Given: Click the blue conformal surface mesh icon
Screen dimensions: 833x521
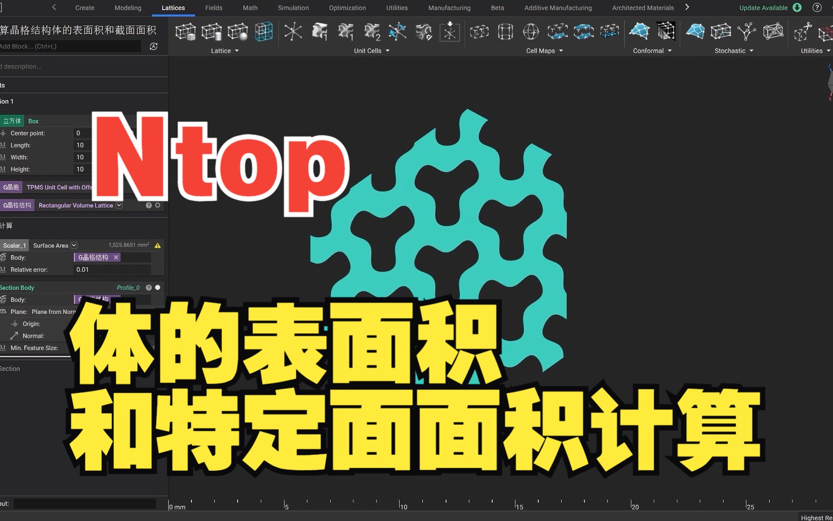Looking at the screenshot, I should [x=640, y=32].
